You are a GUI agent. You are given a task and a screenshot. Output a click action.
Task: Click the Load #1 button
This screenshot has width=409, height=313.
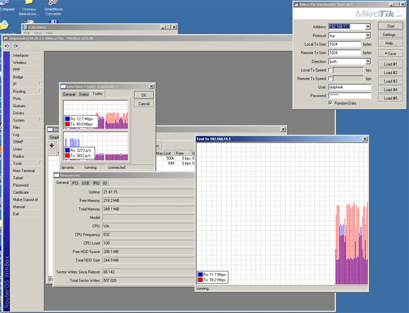[x=390, y=64]
